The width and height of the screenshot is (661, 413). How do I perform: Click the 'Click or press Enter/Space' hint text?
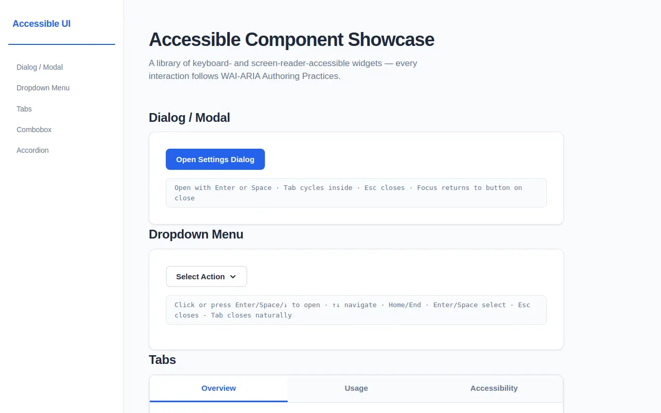click(x=356, y=310)
